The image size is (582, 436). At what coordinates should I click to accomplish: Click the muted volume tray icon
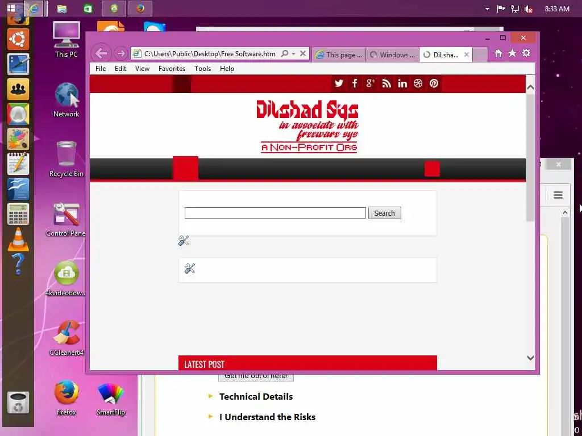529,9
